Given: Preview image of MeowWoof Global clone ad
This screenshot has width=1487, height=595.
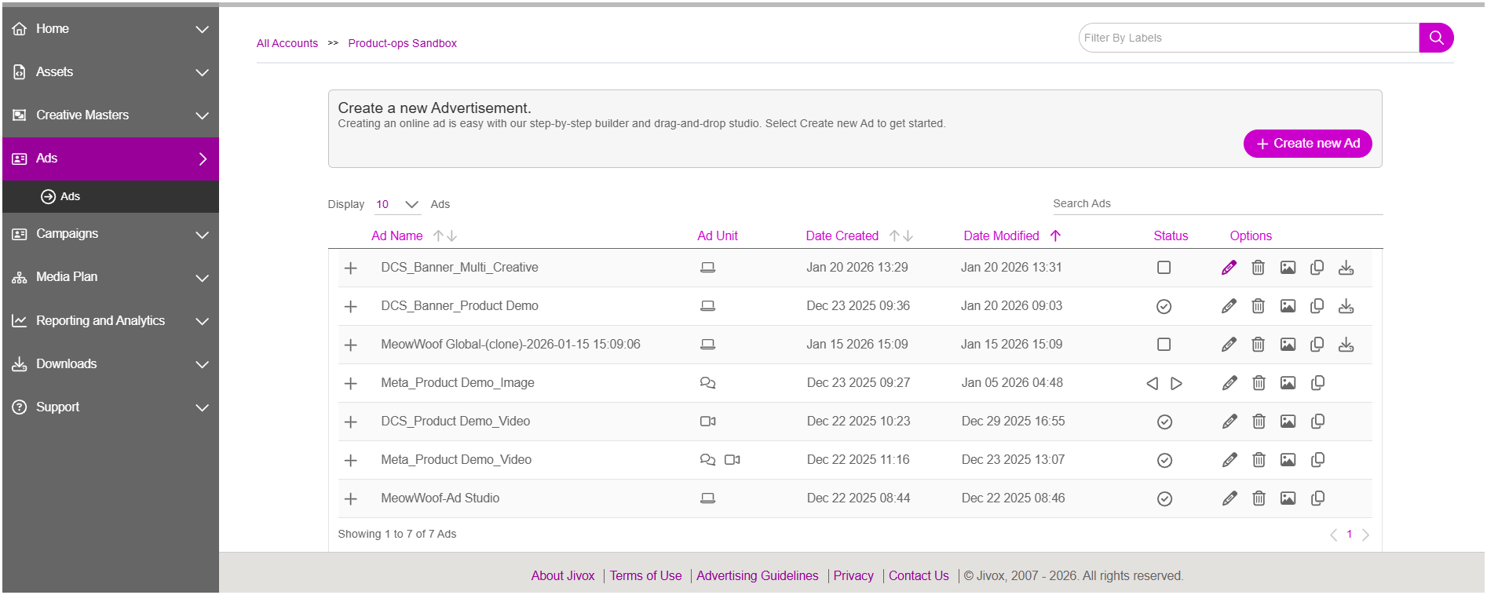Looking at the screenshot, I should 1288,345.
